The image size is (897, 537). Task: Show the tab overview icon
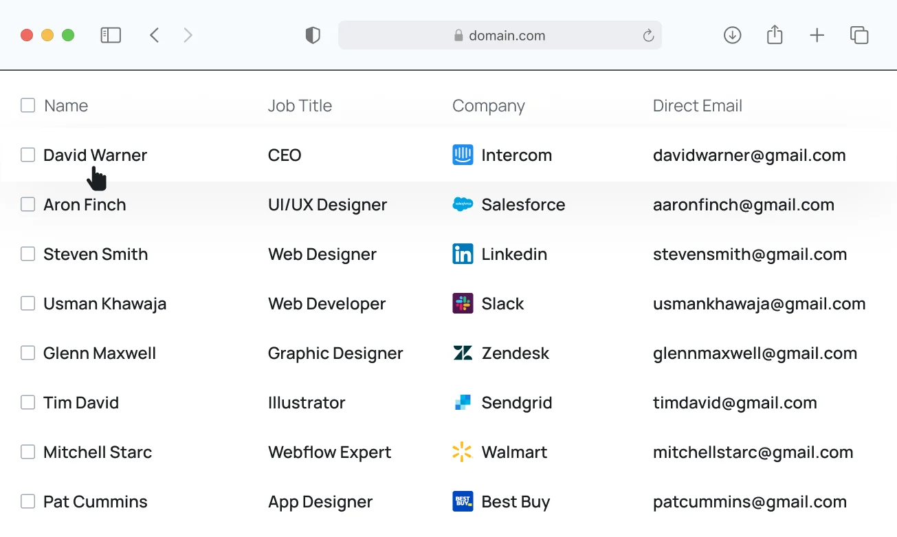859,35
